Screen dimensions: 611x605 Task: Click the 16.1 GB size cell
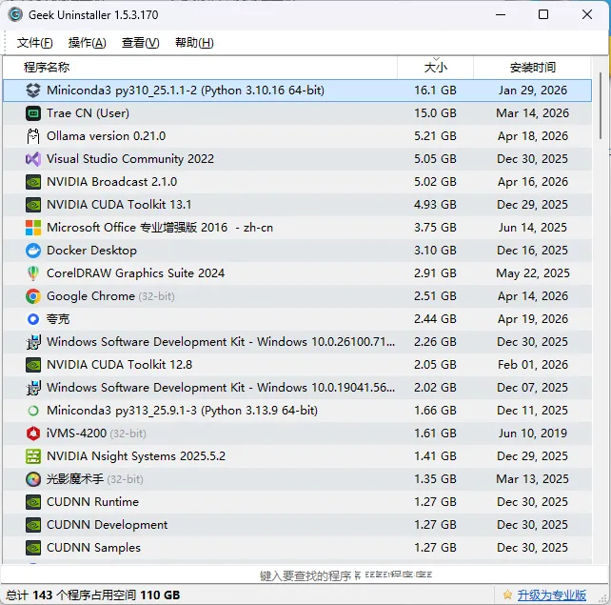[435, 91]
